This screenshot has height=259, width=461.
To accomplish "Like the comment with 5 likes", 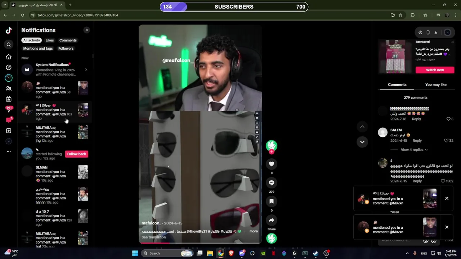I will [x=448, y=119].
